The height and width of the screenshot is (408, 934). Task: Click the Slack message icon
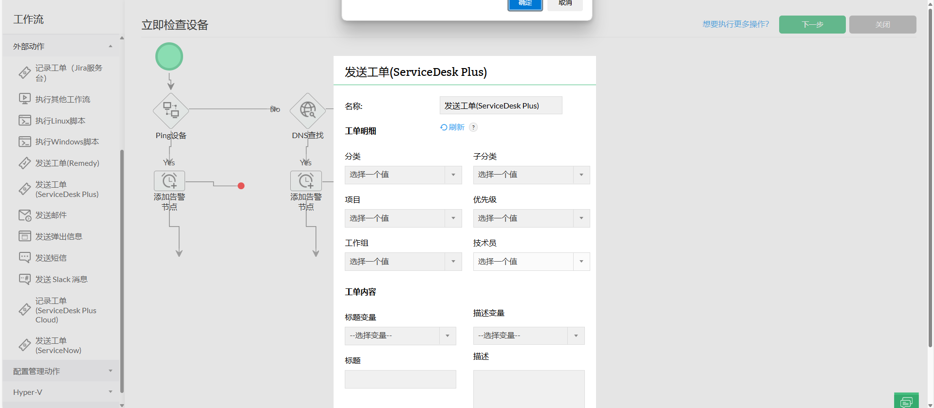(x=25, y=279)
